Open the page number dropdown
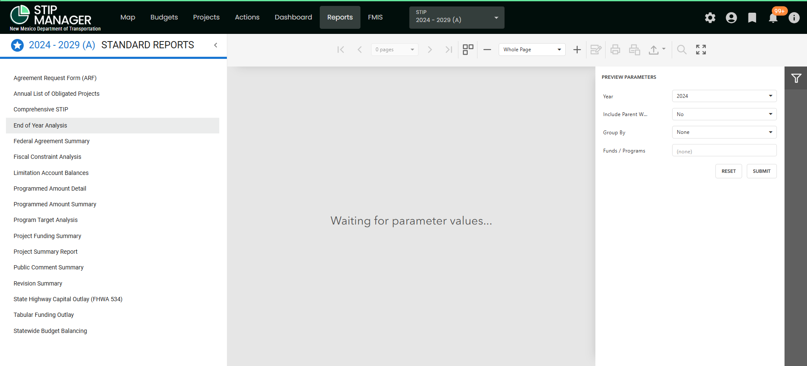Image resolution: width=807 pixels, height=366 pixels. click(x=394, y=50)
